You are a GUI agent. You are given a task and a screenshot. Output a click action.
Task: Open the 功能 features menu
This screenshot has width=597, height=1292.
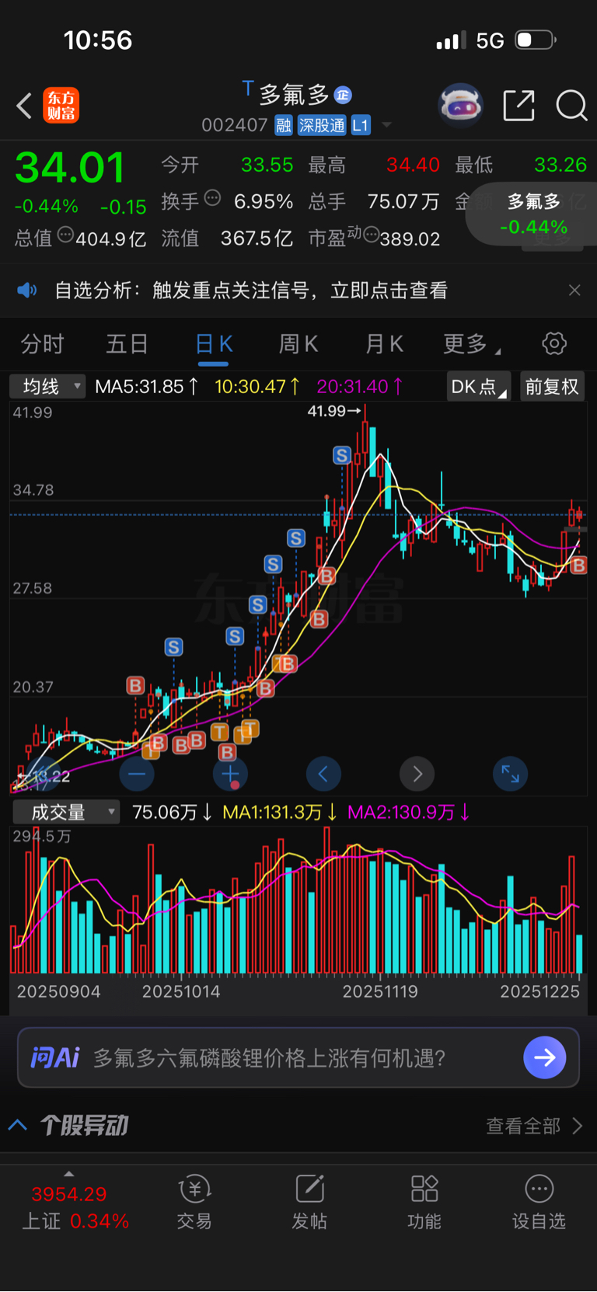click(424, 1203)
